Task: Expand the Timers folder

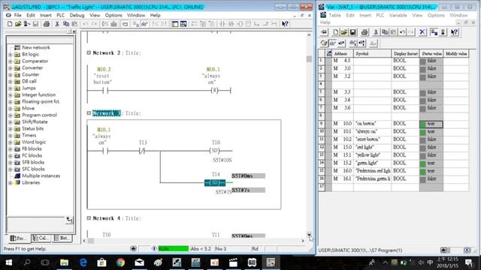Action: coord(10,135)
